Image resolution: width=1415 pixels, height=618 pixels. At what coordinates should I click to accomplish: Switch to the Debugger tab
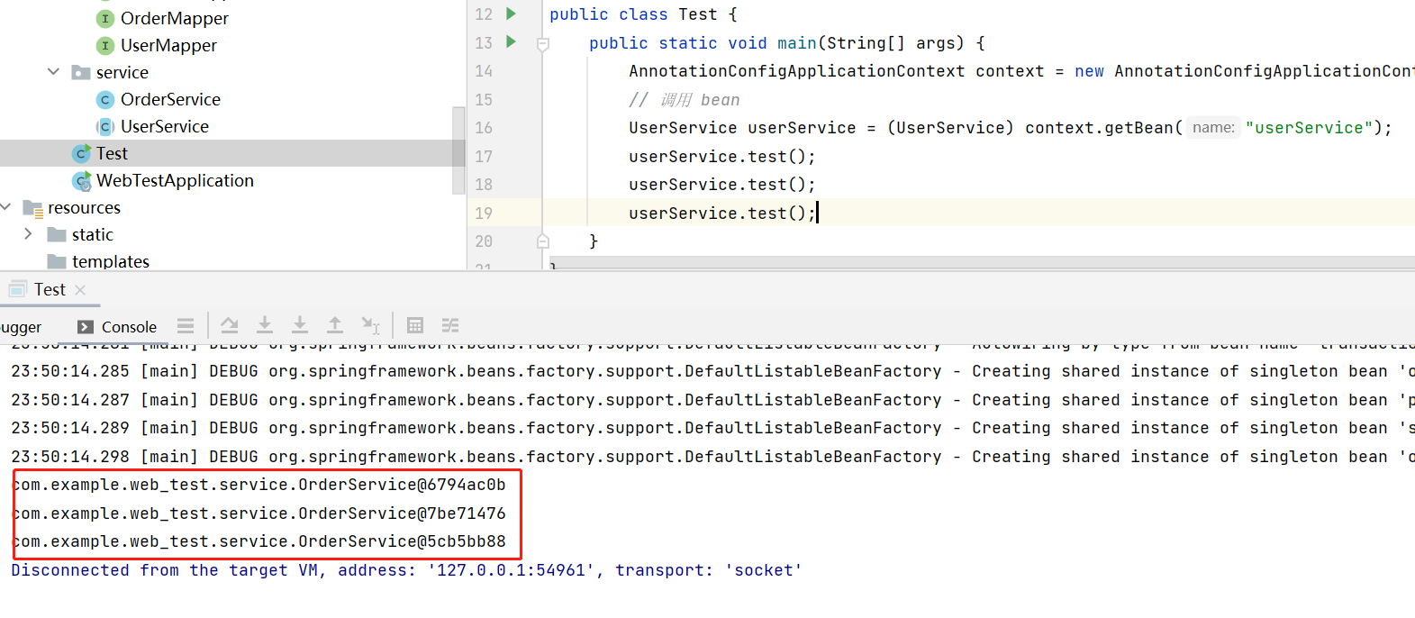20,327
